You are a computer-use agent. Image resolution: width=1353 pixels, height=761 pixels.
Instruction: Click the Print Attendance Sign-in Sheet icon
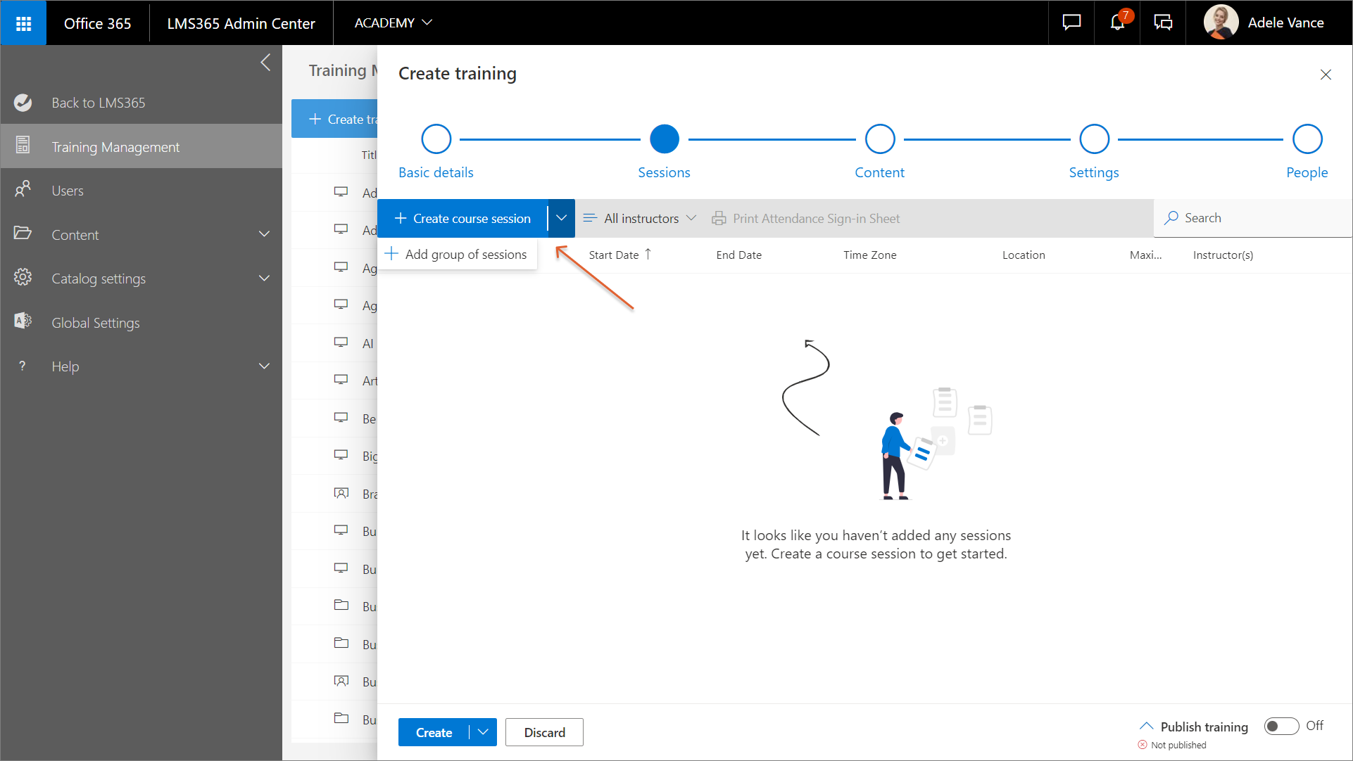(719, 219)
